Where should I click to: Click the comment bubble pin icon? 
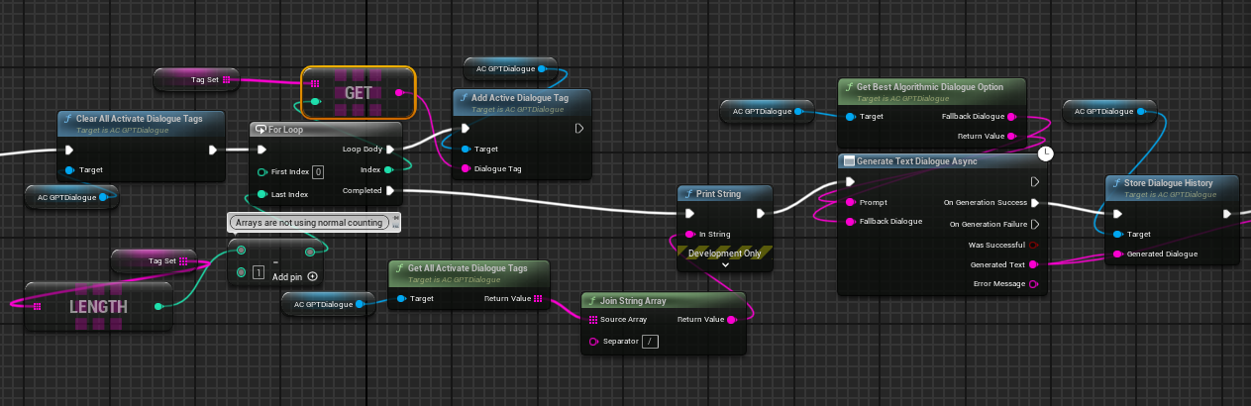pyautogui.click(x=395, y=218)
